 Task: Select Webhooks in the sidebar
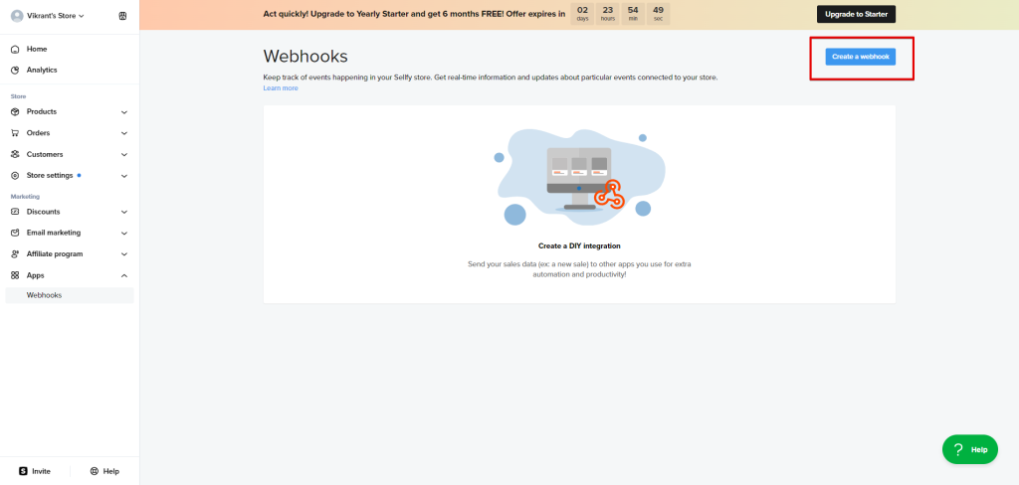tap(45, 295)
